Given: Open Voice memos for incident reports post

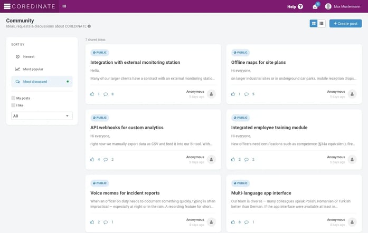Looking at the screenshot, I should click(125, 193).
